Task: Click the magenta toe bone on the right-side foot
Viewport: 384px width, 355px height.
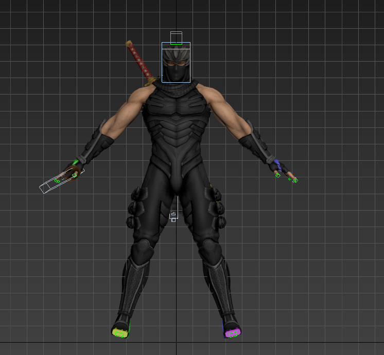Action: click(233, 333)
